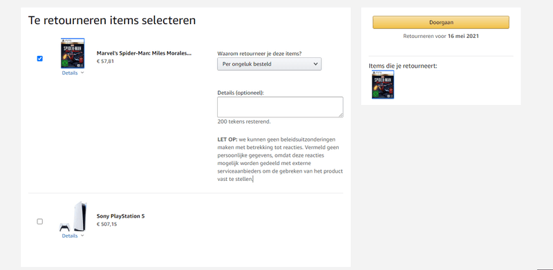Focus the 'Details (optioneel)' text area

[280, 107]
